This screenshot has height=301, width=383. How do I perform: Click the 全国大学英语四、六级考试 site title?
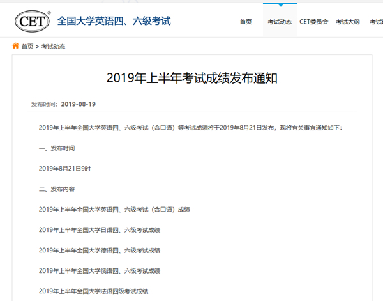point(114,21)
